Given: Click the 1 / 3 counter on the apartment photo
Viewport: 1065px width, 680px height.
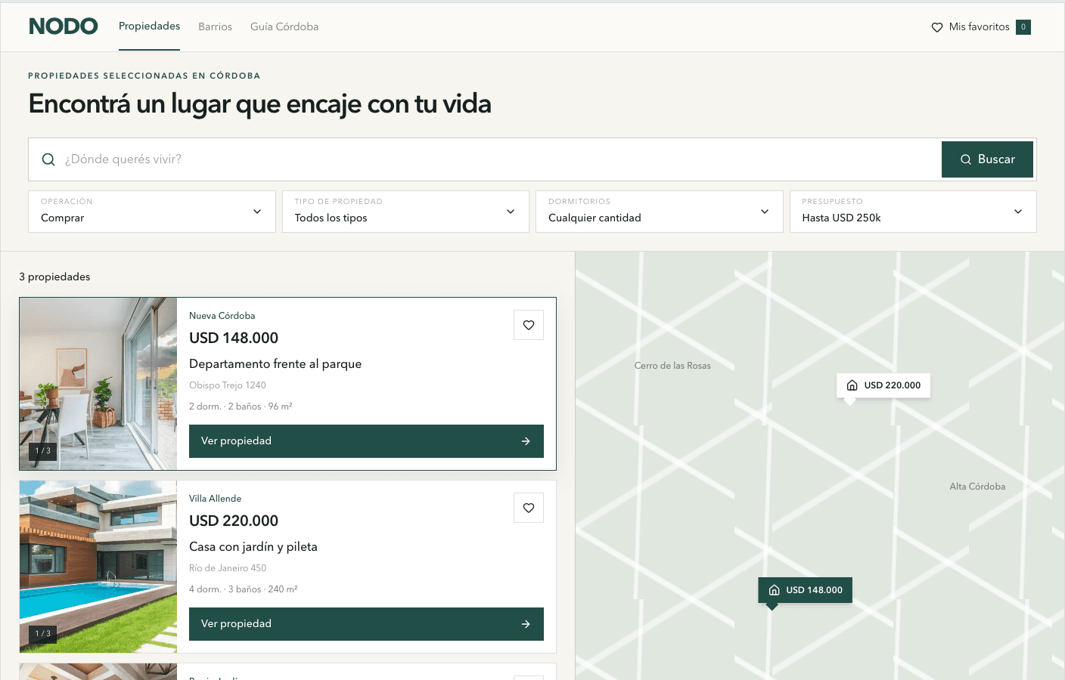Looking at the screenshot, I should pyautogui.click(x=43, y=451).
